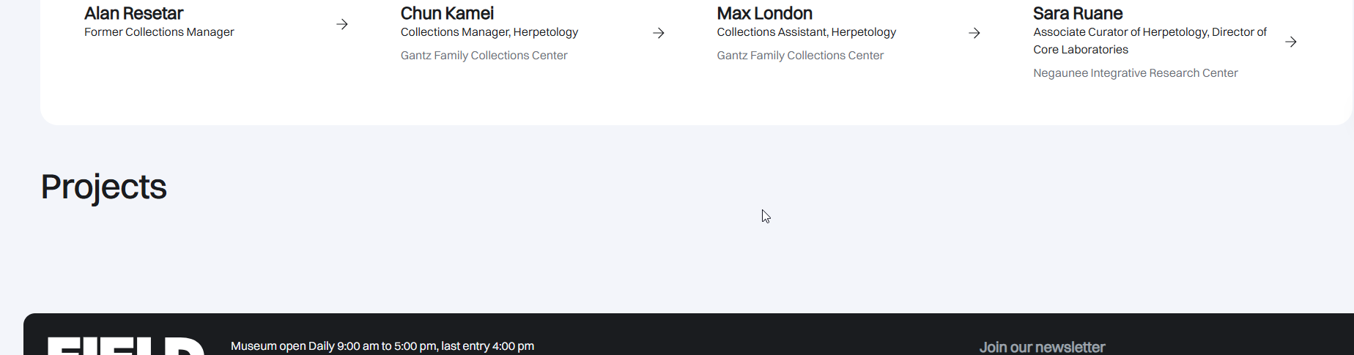
Task: Click the Core Laboratories text line
Action: [1081, 50]
